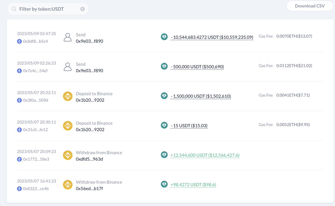Select gas fee 0.0041ETH($7.71)

293,95
